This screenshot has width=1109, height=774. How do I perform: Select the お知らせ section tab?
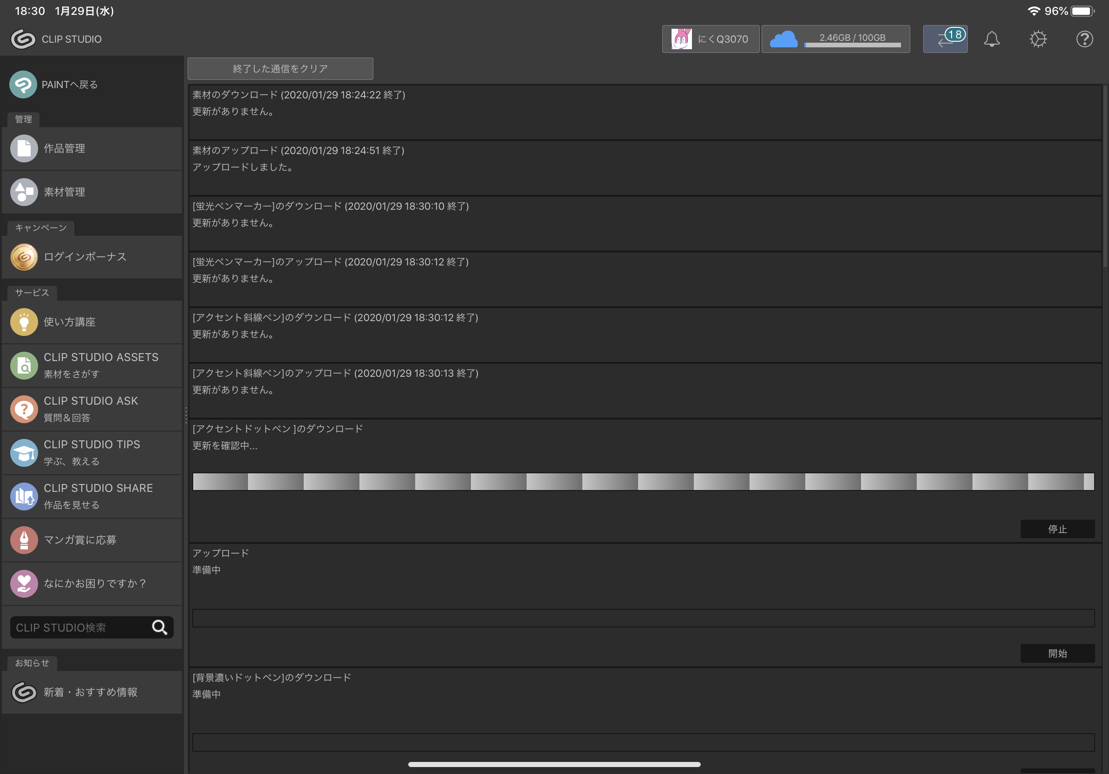pyautogui.click(x=32, y=663)
